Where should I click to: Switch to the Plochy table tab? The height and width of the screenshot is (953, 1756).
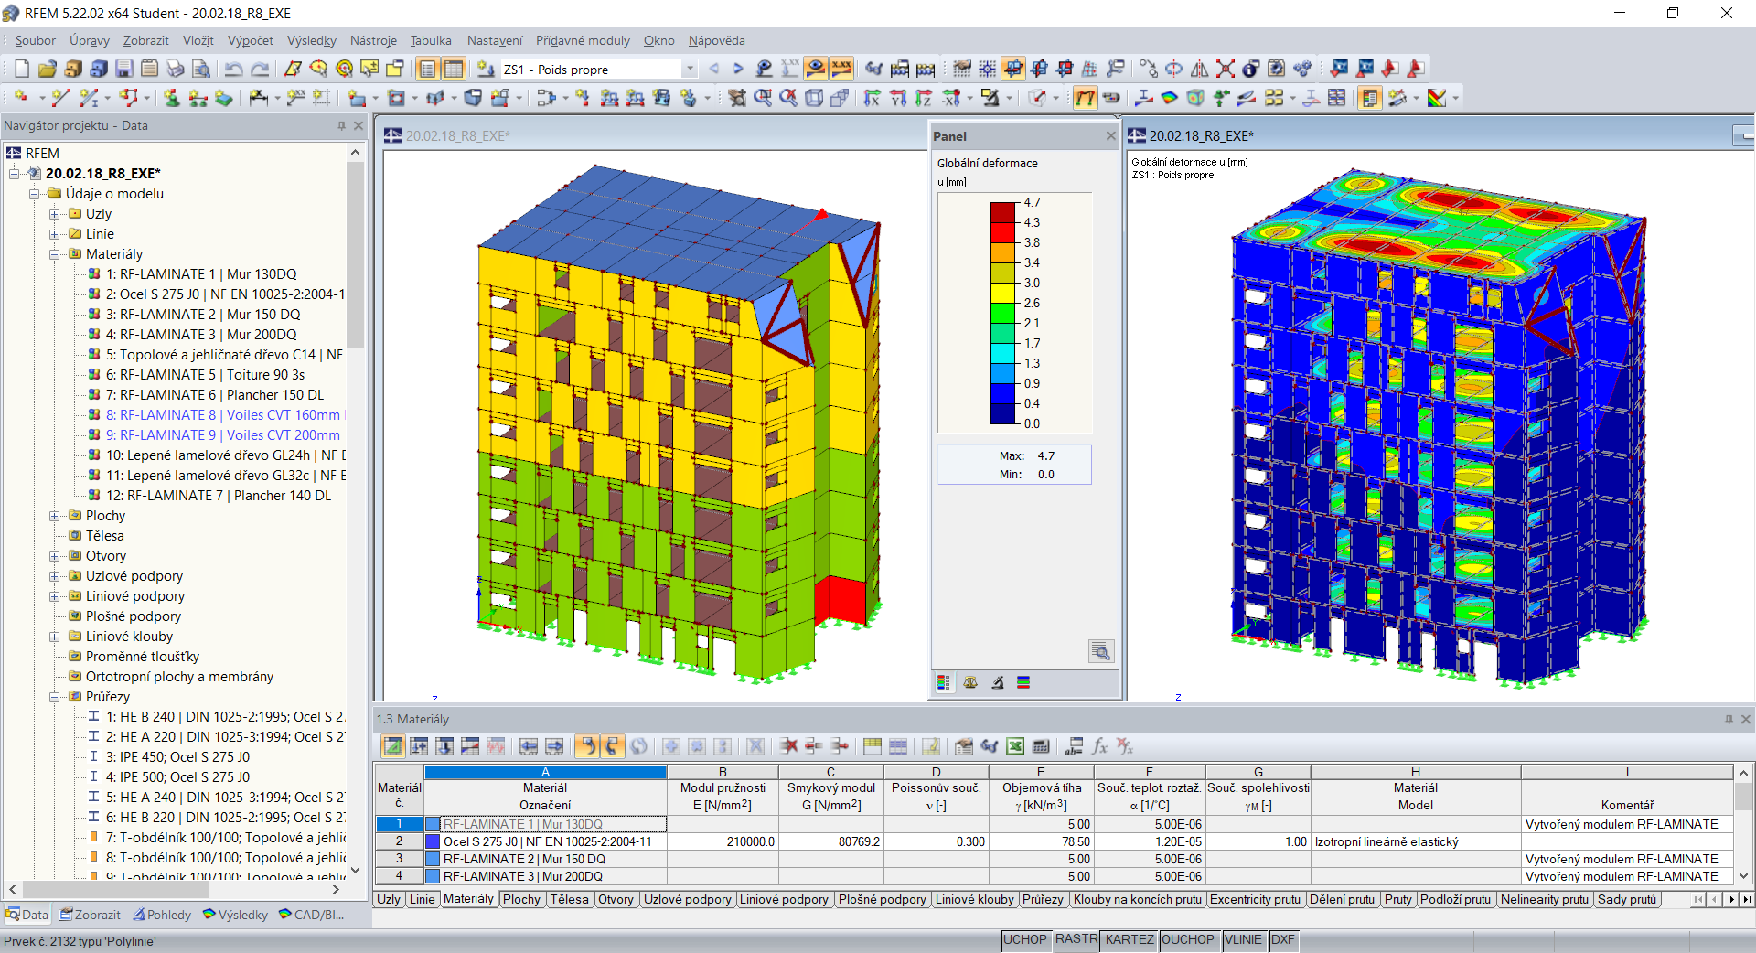click(521, 899)
